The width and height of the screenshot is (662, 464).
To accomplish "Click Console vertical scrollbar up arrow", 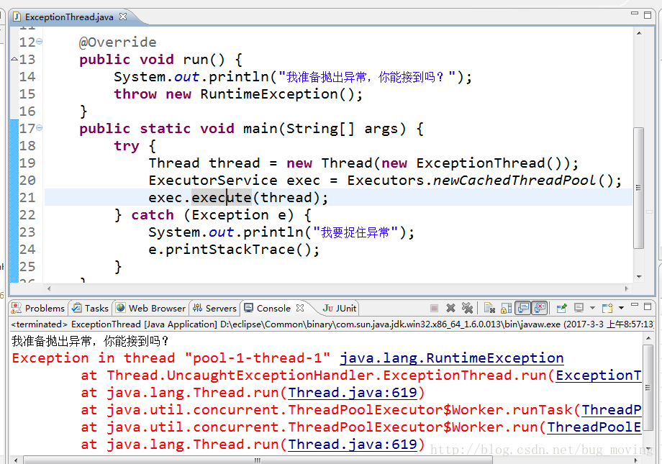I will [648, 338].
